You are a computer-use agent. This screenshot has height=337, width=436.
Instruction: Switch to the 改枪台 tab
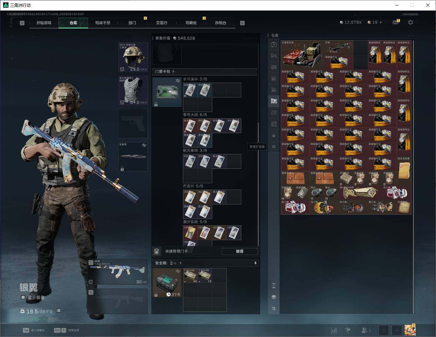[x=220, y=23]
